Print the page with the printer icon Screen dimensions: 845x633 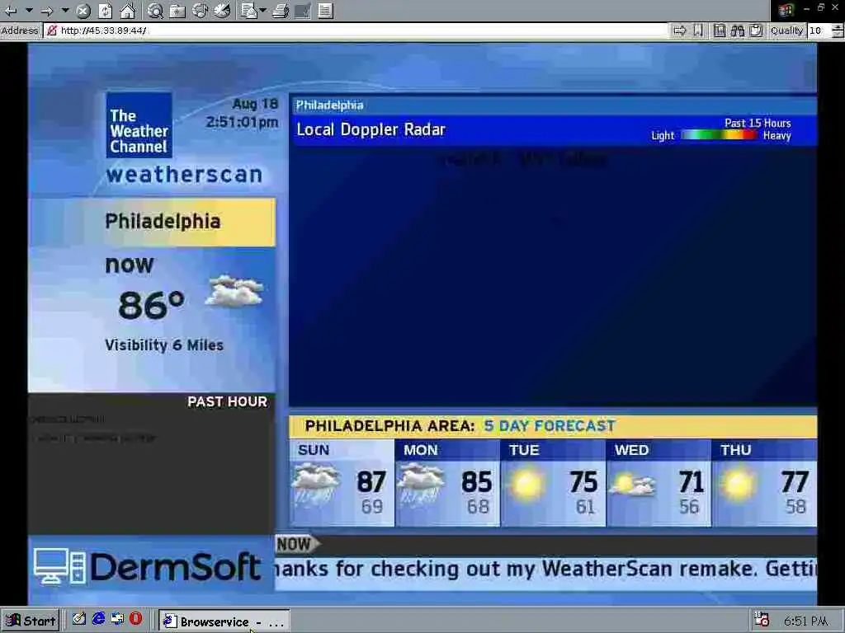281,10
